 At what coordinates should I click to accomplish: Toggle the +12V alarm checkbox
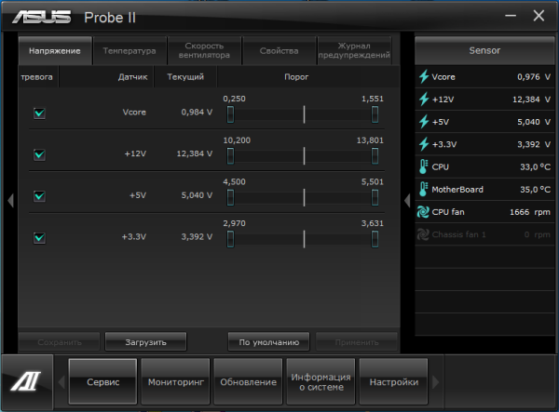[x=39, y=154]
